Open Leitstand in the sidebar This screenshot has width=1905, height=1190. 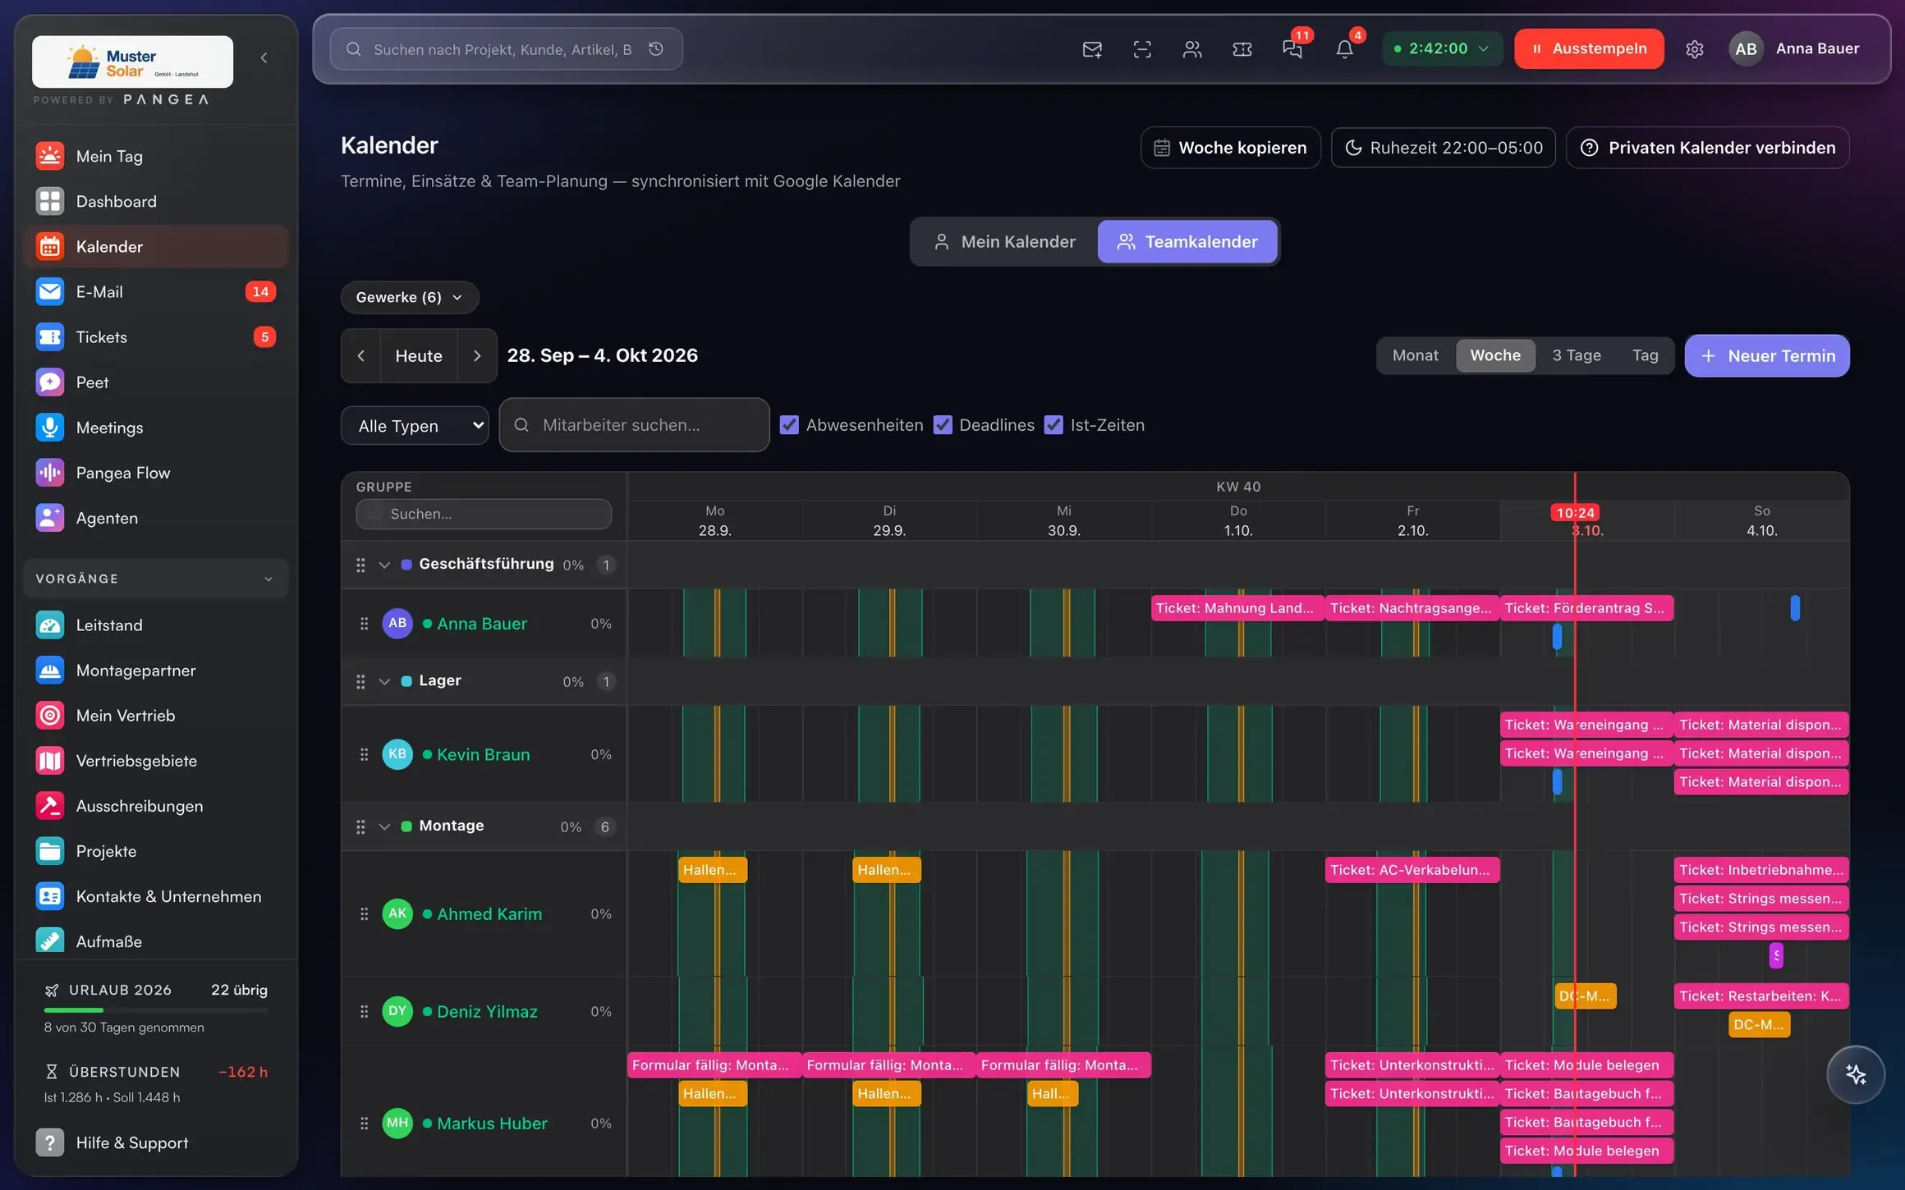point(156,625)
